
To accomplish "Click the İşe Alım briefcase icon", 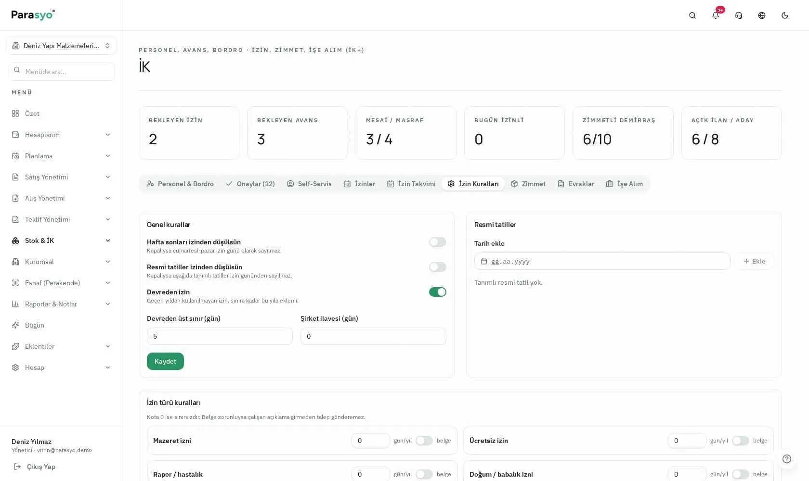I will [x=610, y=184].
